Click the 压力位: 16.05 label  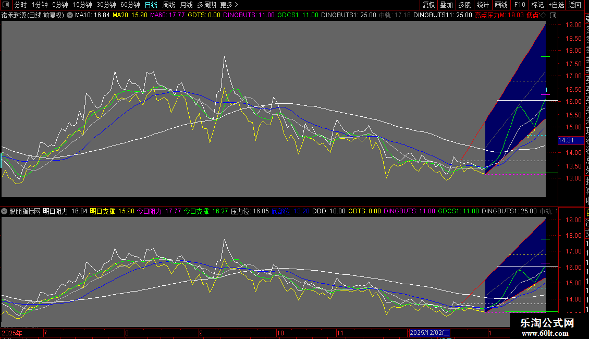250,211
